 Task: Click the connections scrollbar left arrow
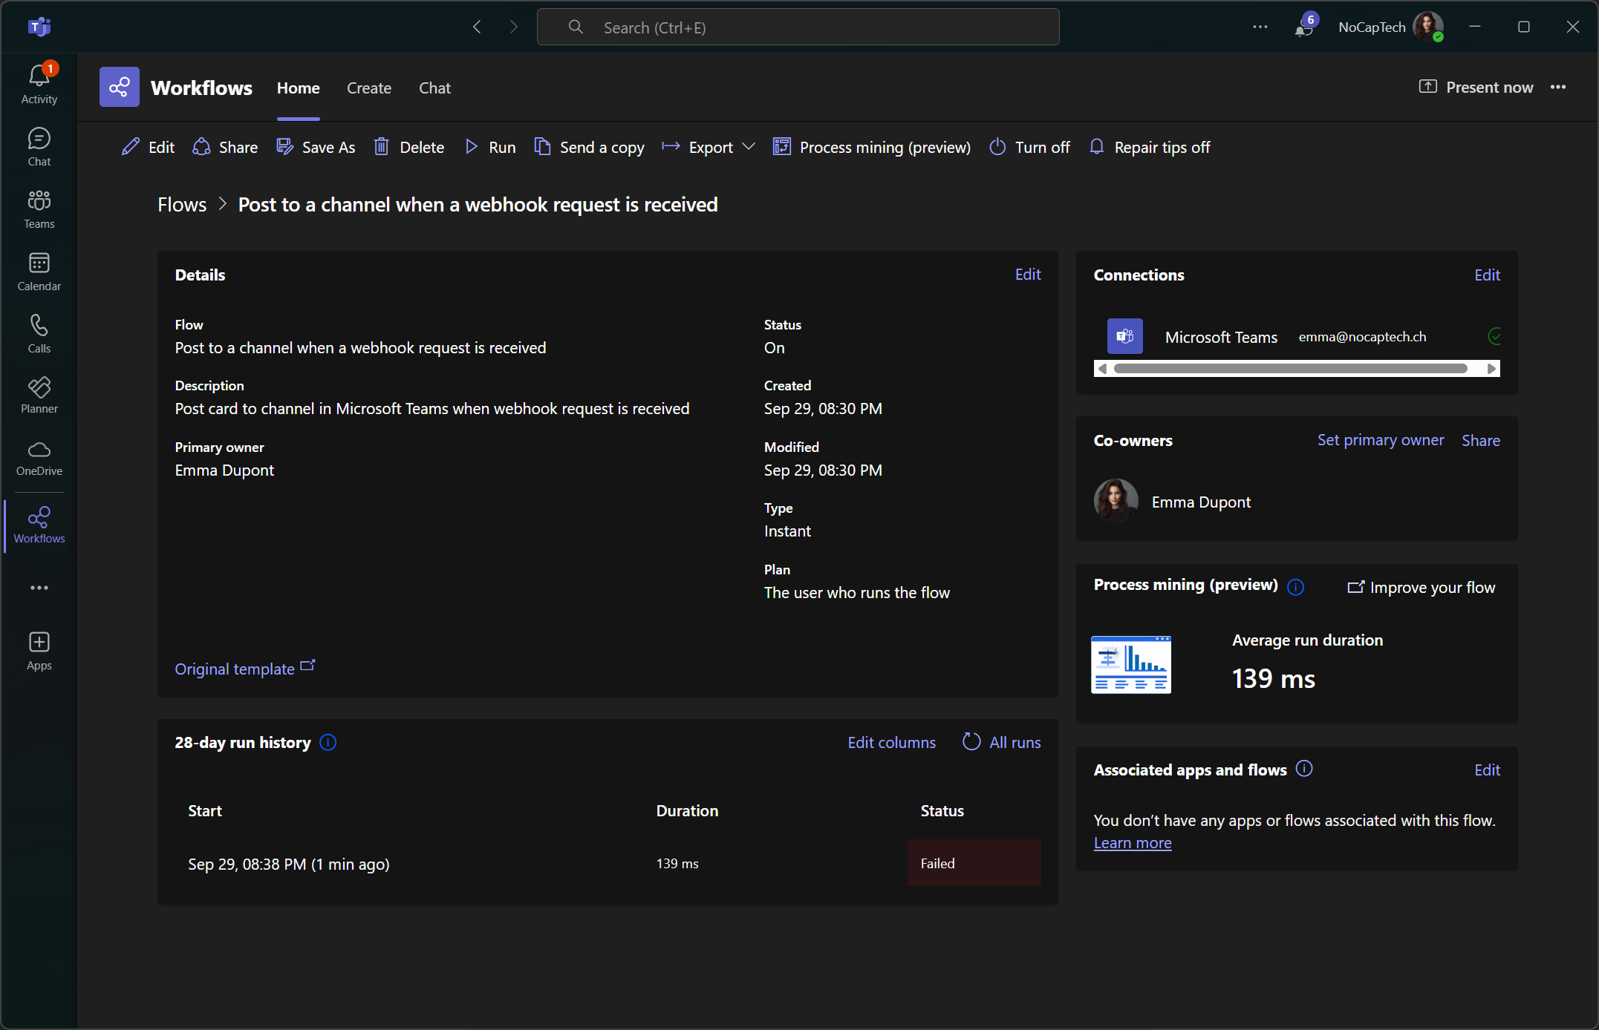tap(1102, 369)
